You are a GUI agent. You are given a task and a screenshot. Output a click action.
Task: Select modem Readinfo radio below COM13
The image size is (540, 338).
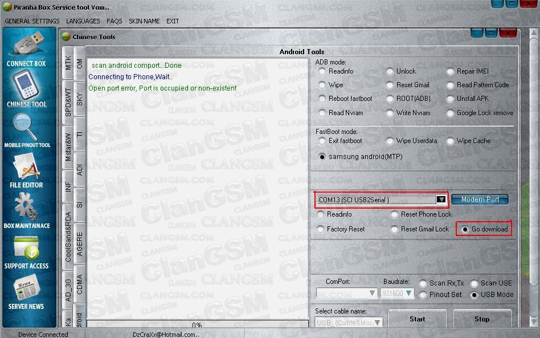pos(321,215)
